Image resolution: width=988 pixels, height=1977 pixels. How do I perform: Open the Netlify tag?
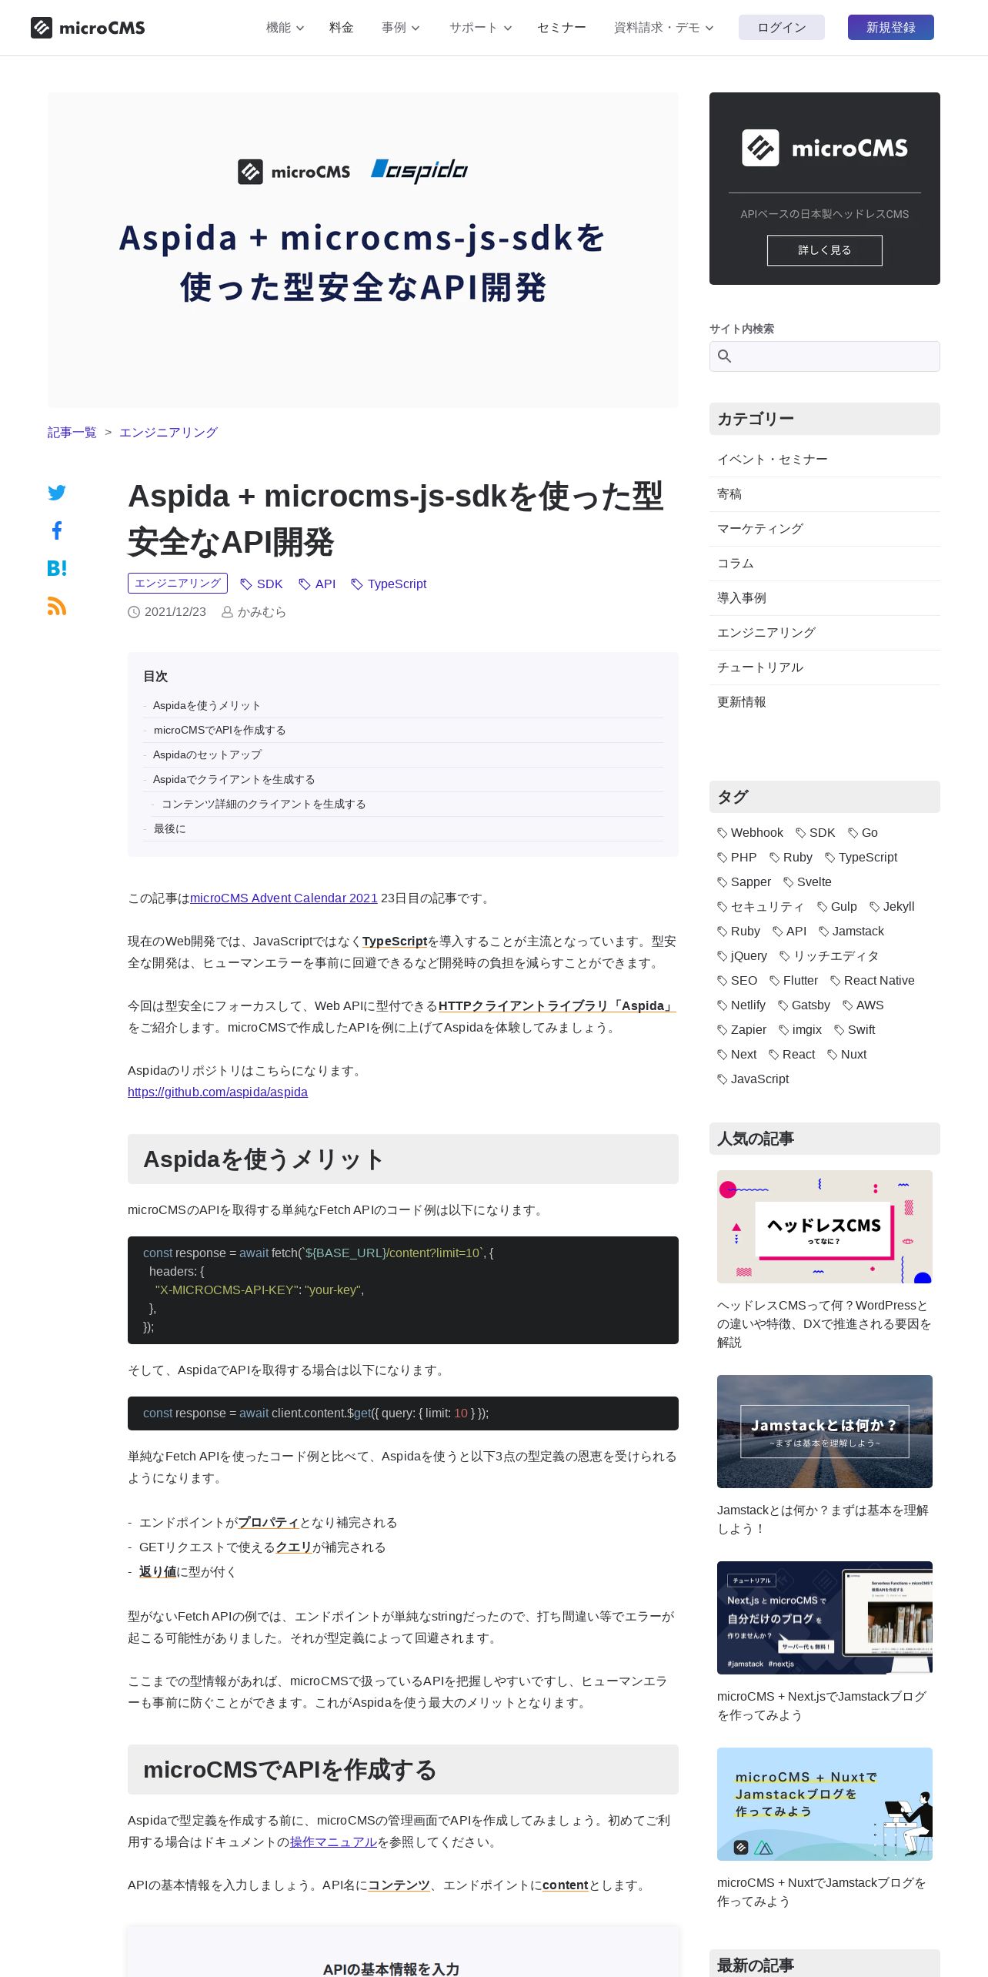tap(742, 1005)
